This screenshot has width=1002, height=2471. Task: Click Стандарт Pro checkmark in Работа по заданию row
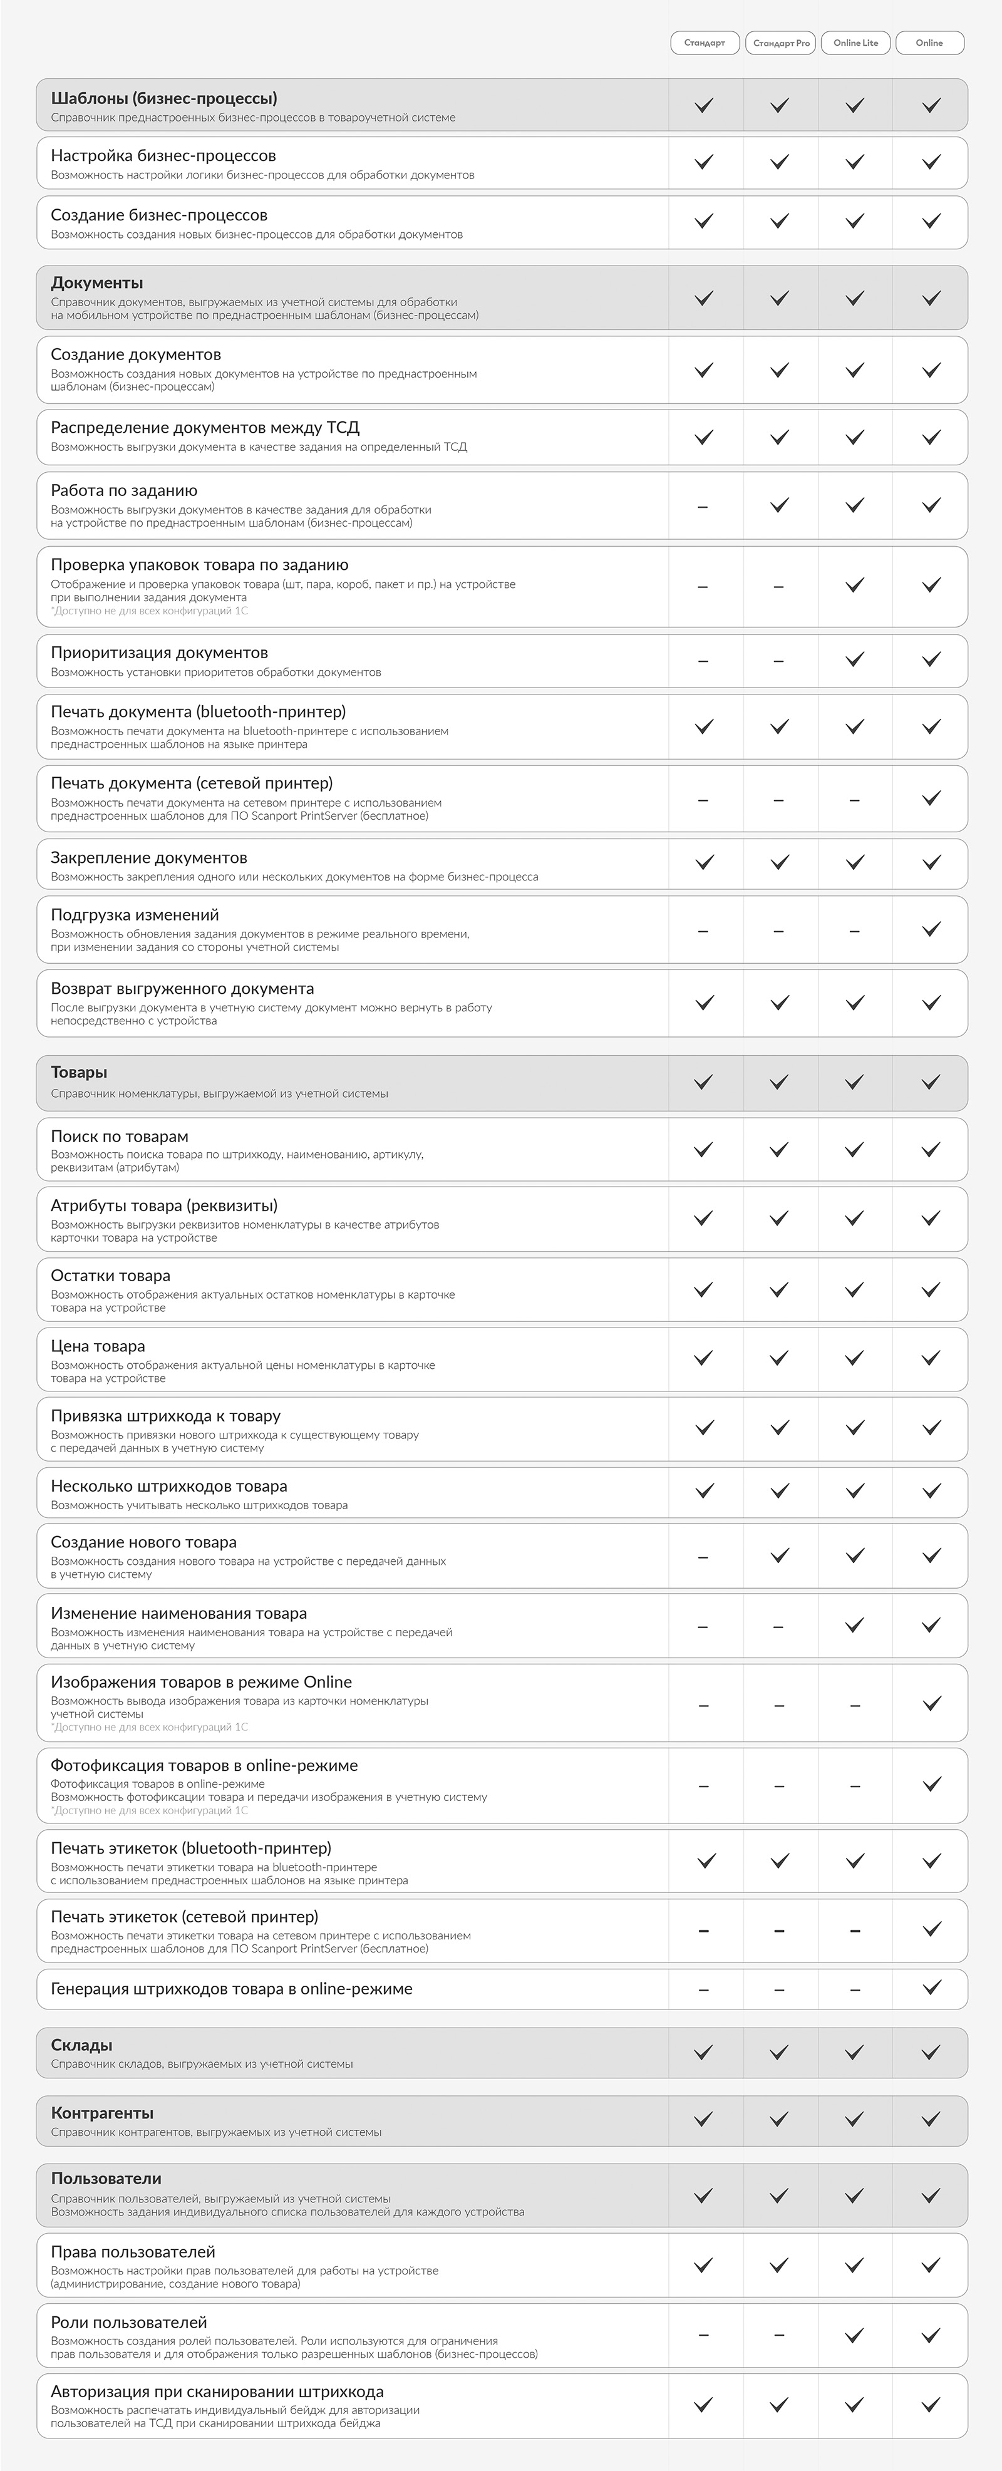(780, 505)
